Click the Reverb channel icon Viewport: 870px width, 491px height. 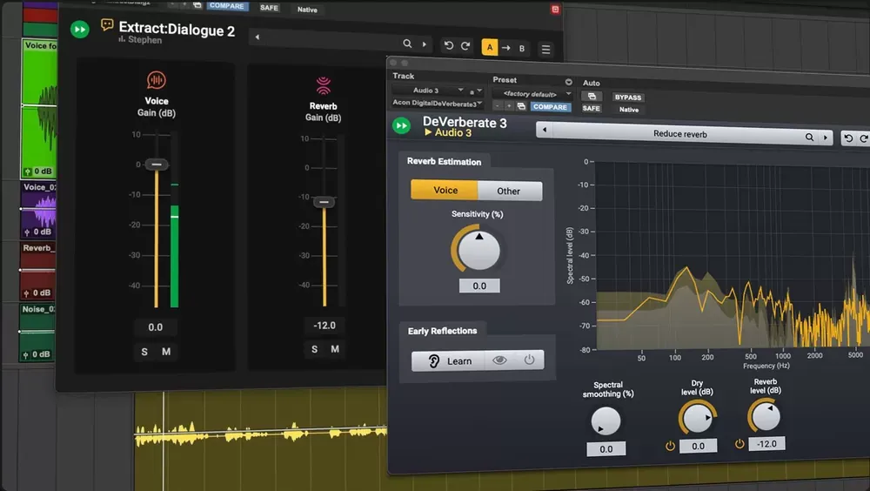point(324,85)
